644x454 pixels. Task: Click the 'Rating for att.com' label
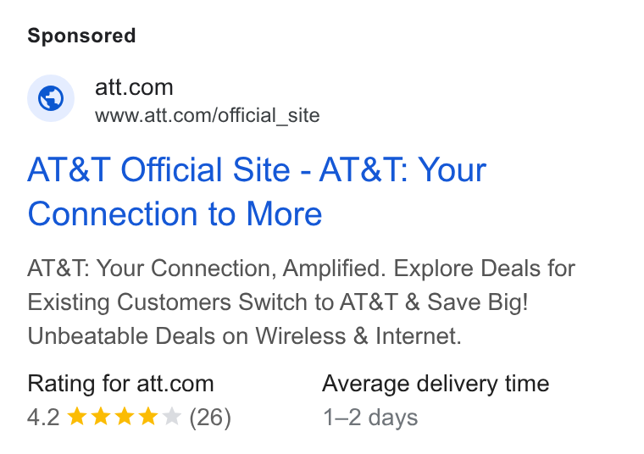pos(120,384)
